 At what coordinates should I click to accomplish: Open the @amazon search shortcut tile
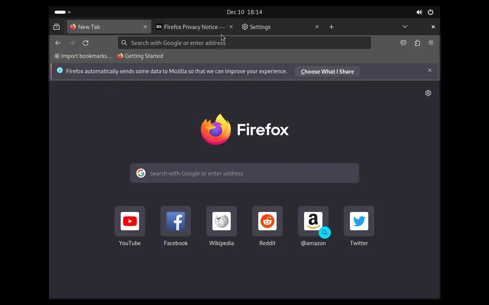click(313, 226)
